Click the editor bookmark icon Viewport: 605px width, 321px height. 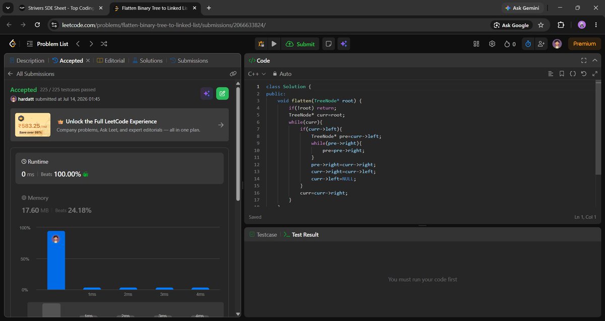pos(562,73)
